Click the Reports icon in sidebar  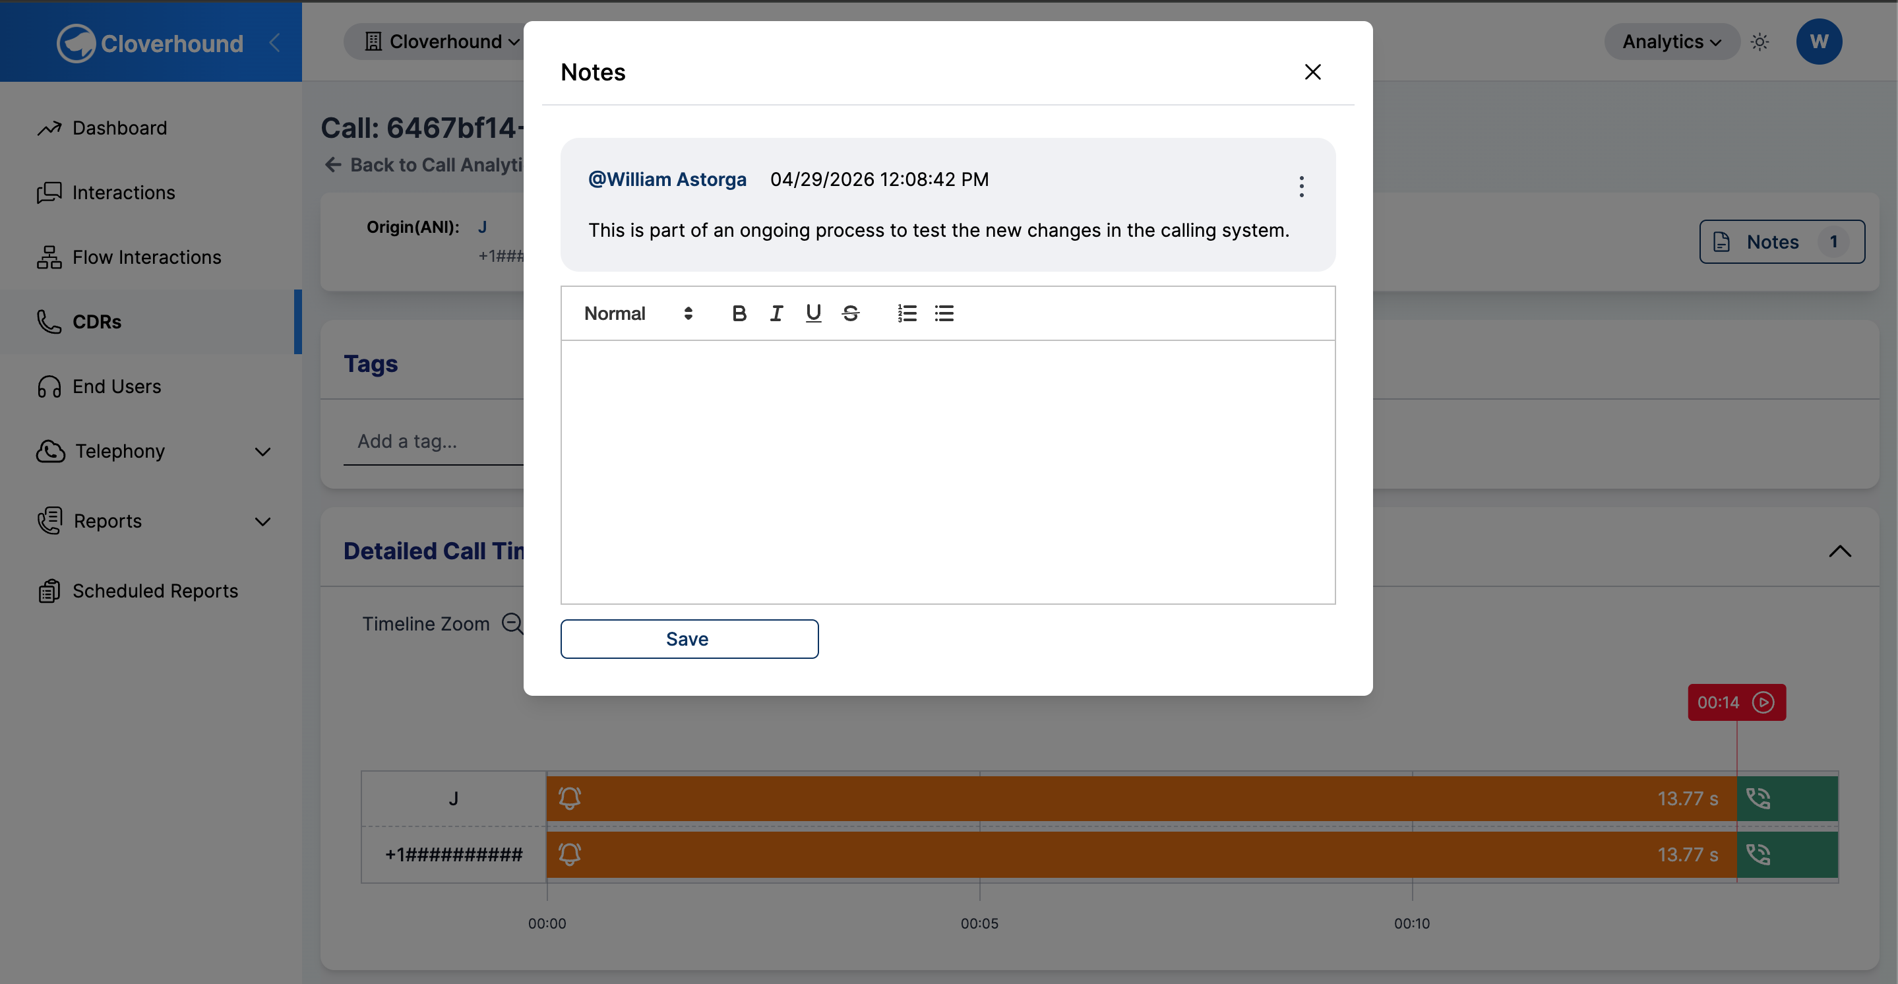coord(50,520)
